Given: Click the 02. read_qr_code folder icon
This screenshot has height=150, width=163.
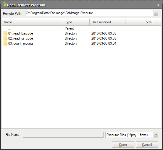Looking at the screenshot, I should [5, 38].
